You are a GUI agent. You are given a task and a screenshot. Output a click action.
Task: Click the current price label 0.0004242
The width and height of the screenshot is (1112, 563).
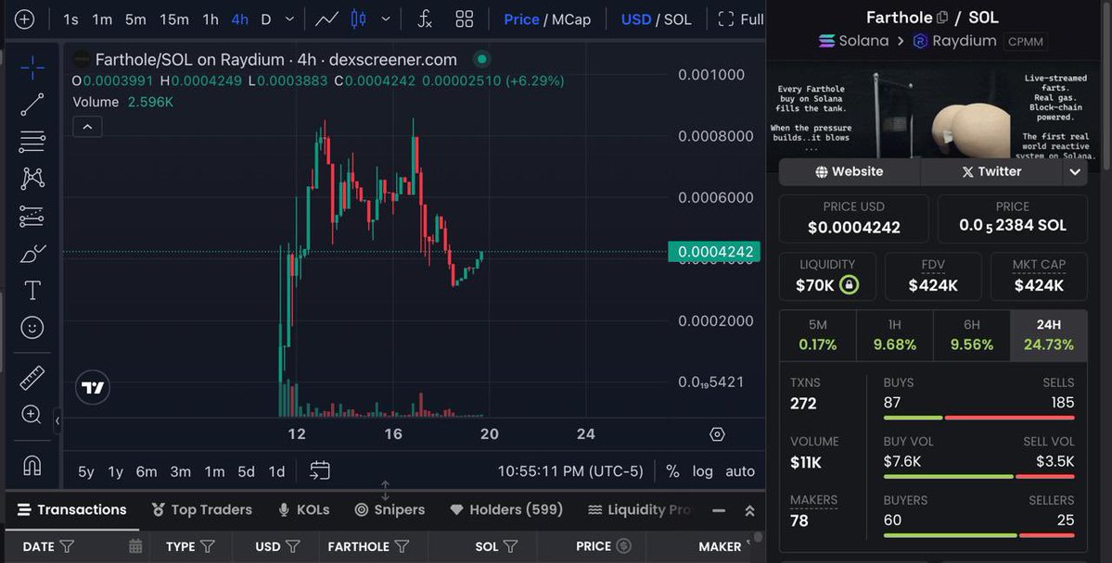[714, 251]
